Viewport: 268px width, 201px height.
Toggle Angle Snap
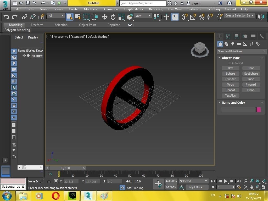(x=193, y=17)
